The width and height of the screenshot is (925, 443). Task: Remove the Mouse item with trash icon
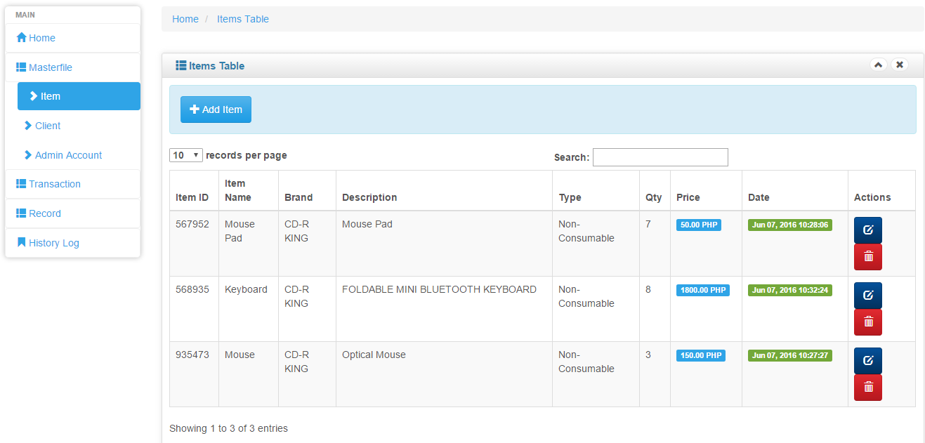867,388
